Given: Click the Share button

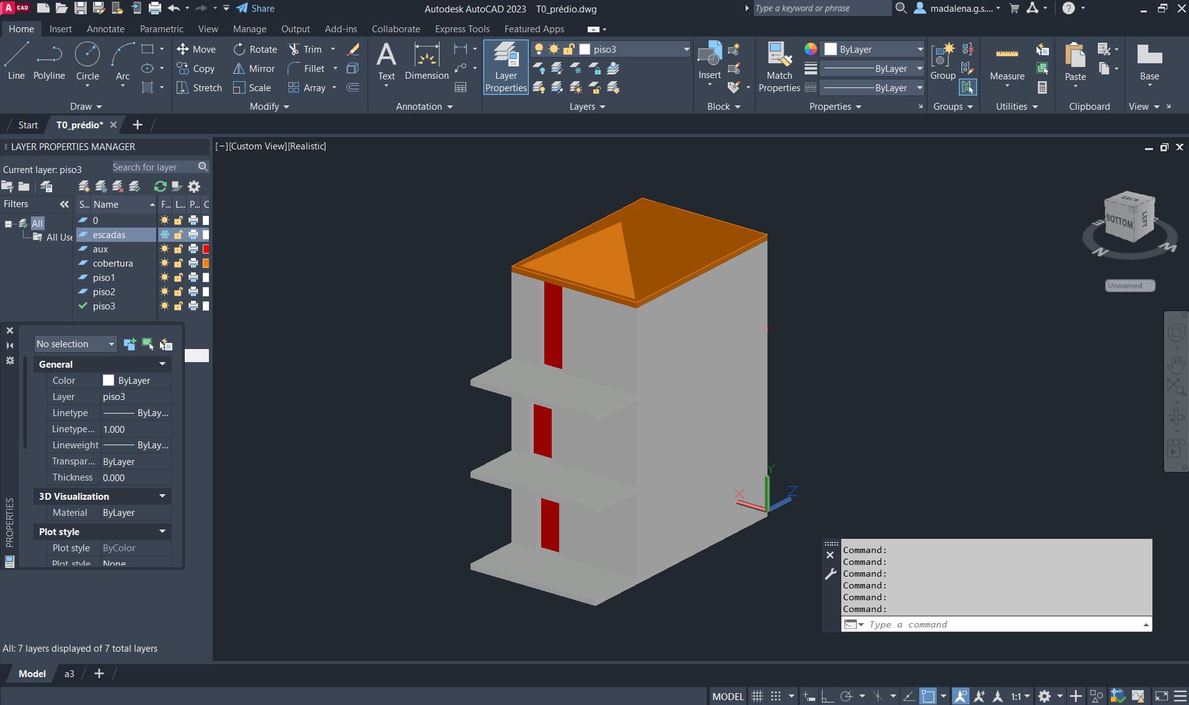Looking at the screenshot, I should tap(256, 9).
